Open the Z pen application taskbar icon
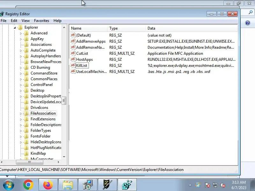The image size is (255, 191). (x=107, y=185)
